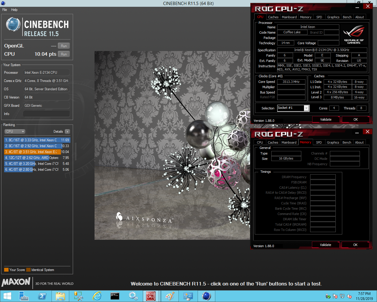Toggle ranking Details arrow button
The width and height of the screenshot is (377, 302).
click(x=67, y=132)
